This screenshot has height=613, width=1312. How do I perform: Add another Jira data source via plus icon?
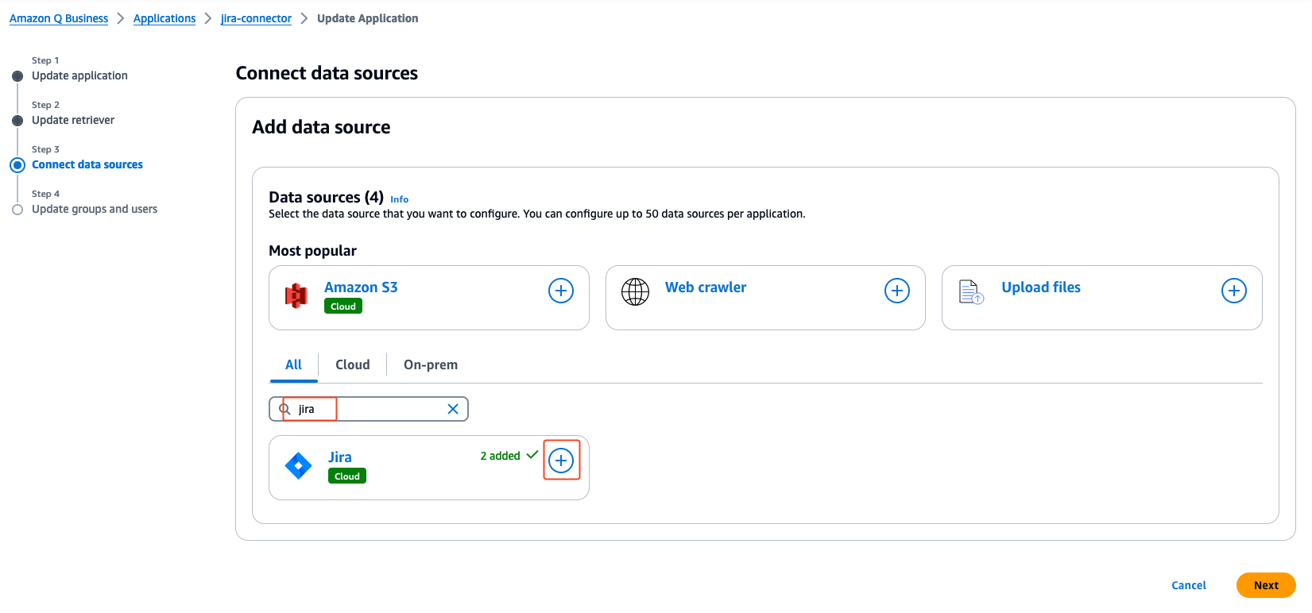pos(561,461)
